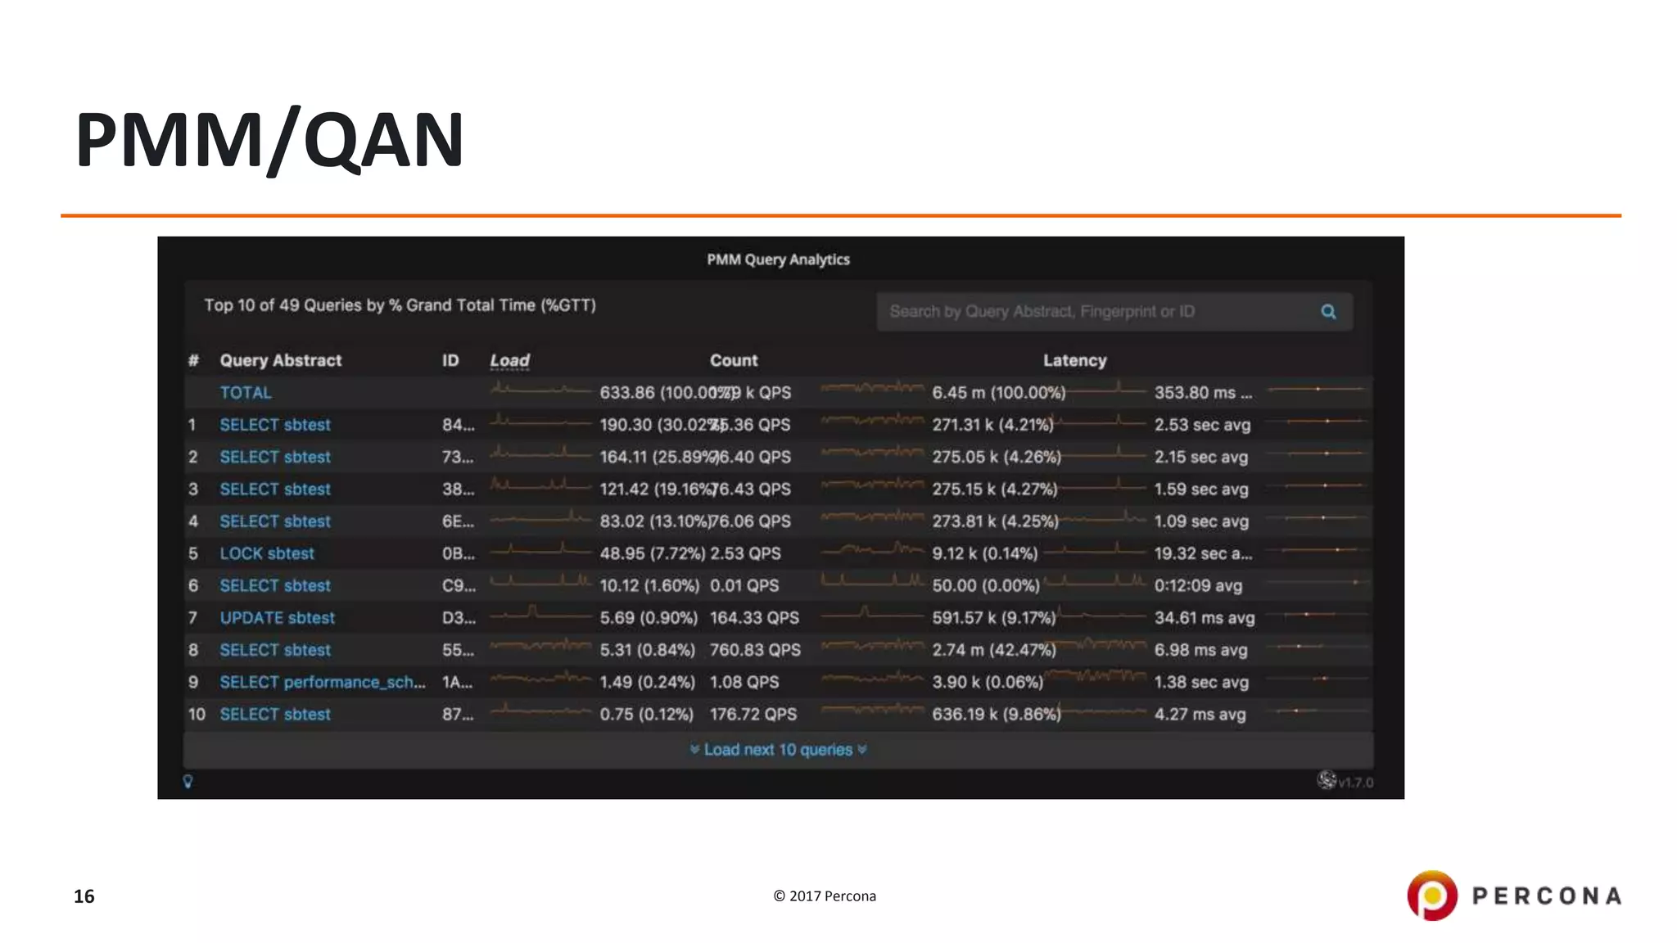Click the Load column header
This screenshot has width=1677, height=943.
pyautogui.click(x=509, y=361)
